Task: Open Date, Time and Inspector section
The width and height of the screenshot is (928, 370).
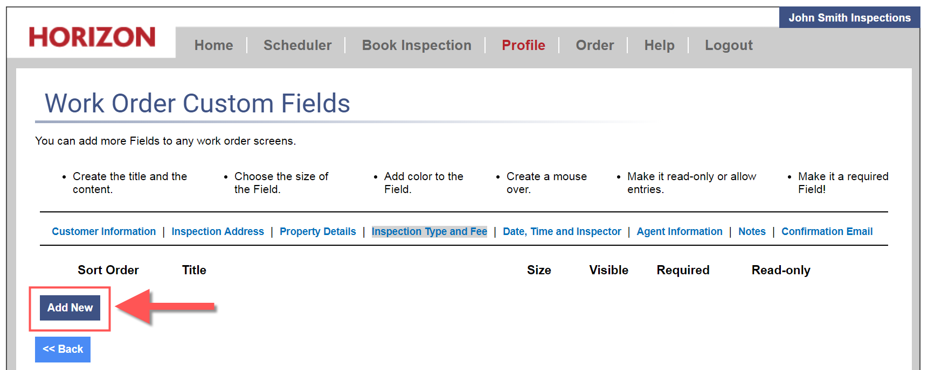Action: coord(562,231)
